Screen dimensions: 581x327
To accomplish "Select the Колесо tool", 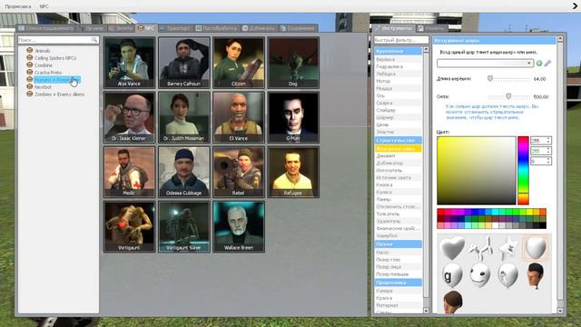I will pyautogui.click(x=398, y=193).
